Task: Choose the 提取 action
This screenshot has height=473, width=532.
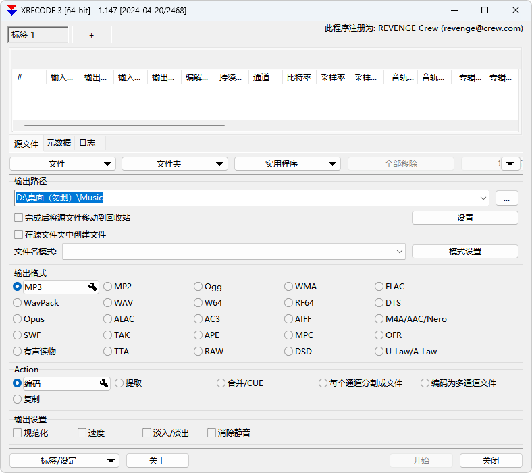Action: point(128,383)
